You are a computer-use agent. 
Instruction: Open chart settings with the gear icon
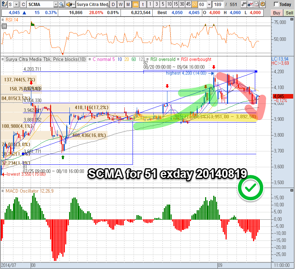[263, 4]
